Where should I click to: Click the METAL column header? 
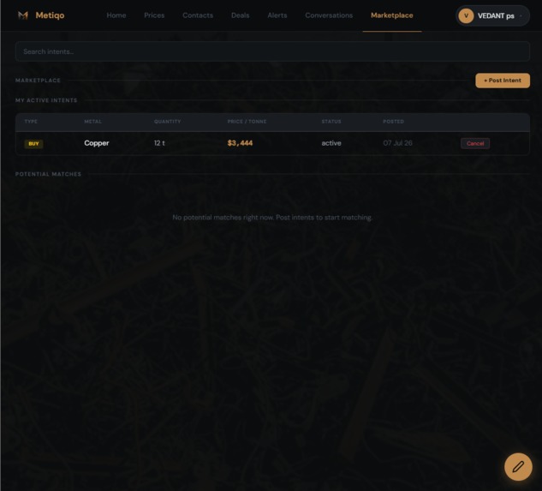pos(93,122)
